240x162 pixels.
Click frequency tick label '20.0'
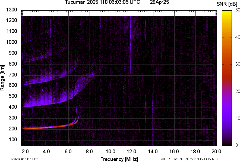click(x=216, y=152)
